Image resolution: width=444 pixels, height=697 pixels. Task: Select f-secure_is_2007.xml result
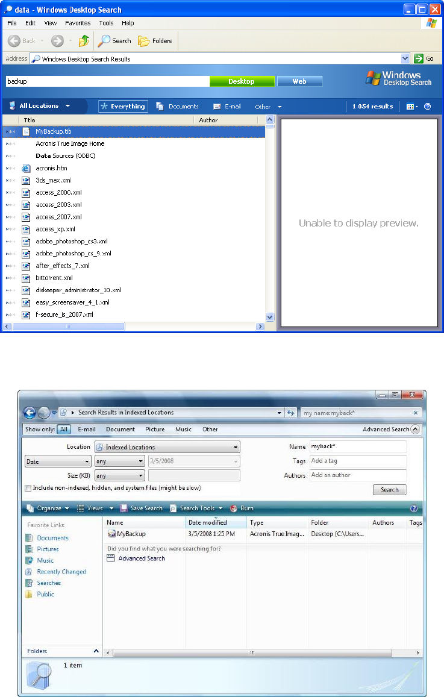click(64, 314)
